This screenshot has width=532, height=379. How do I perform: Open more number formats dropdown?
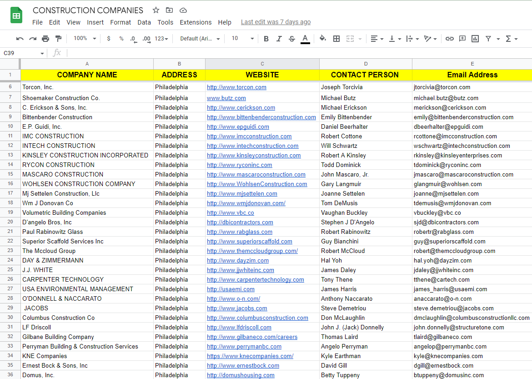point(161,39)
